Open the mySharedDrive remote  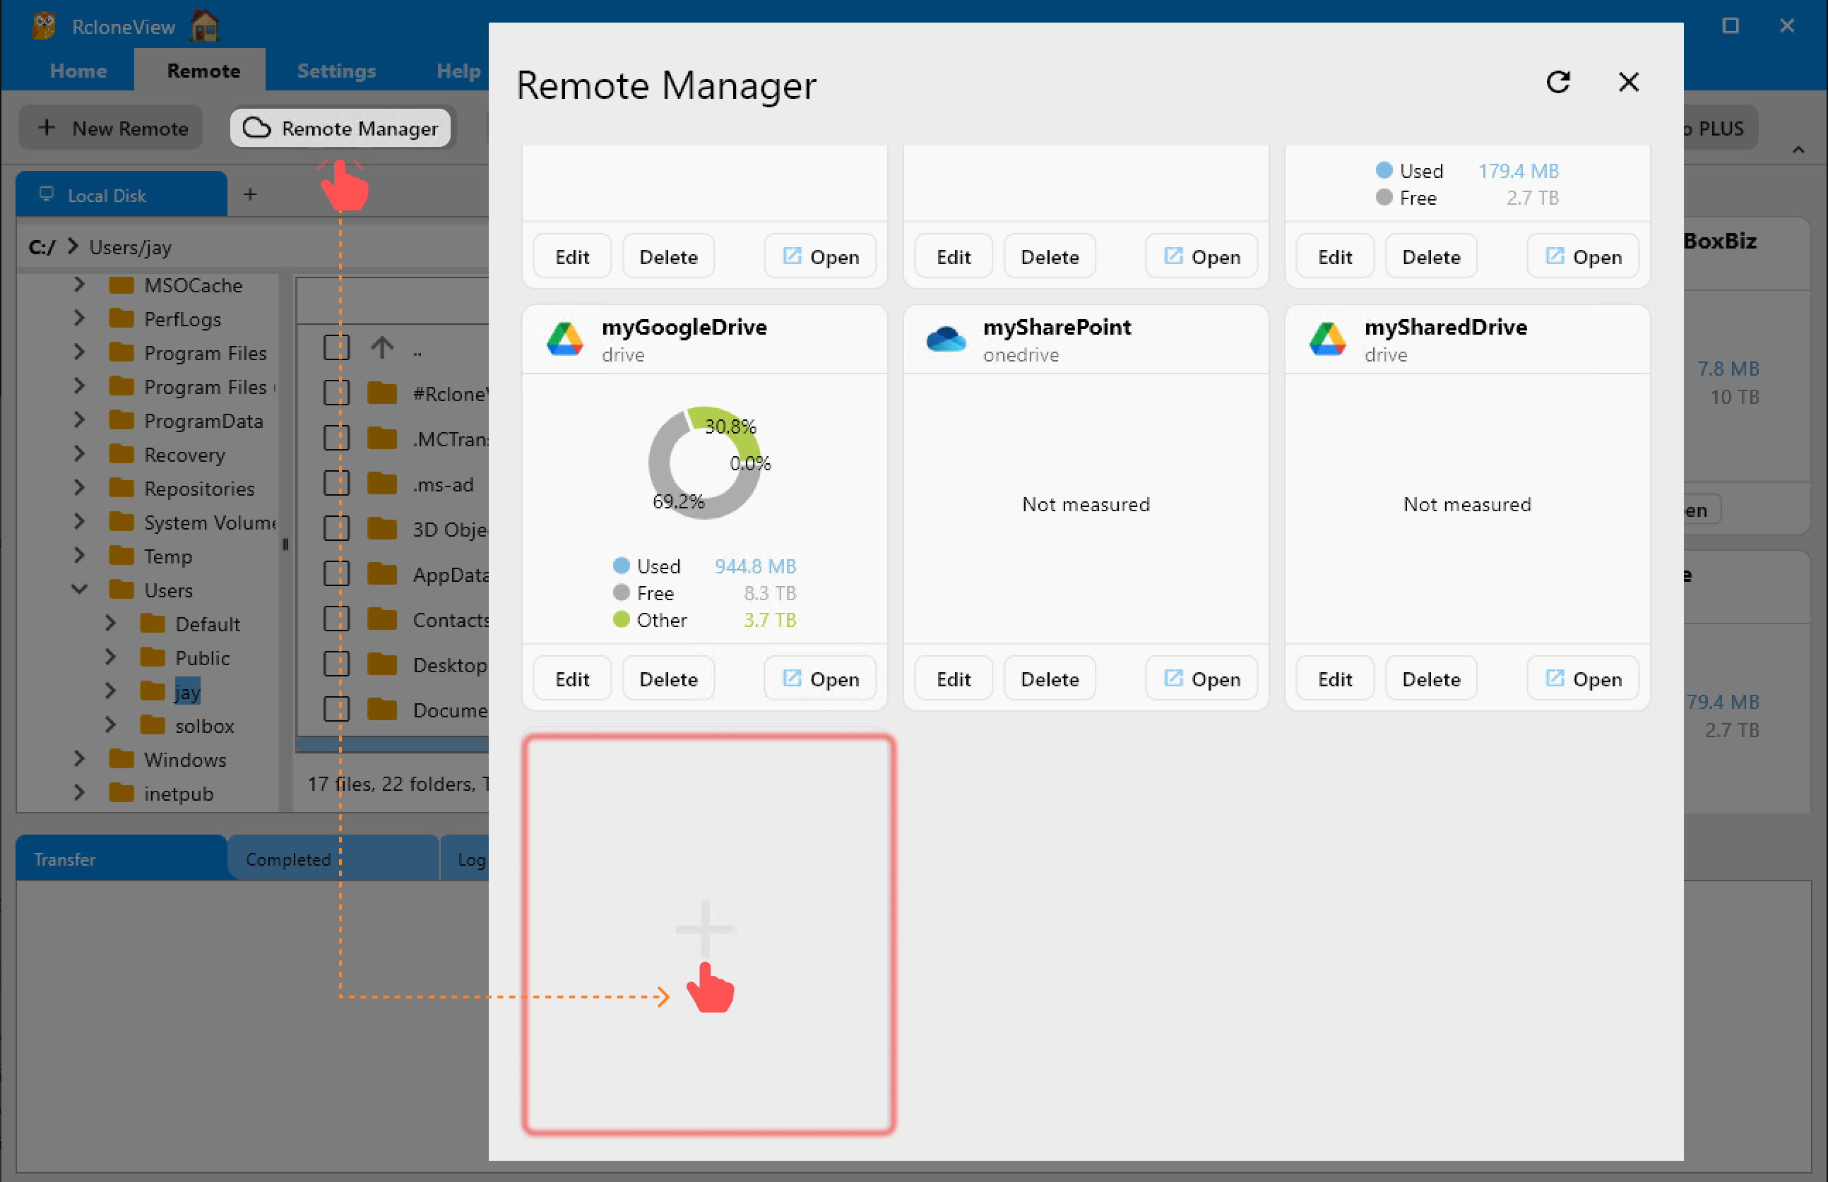click(1582, 678)
